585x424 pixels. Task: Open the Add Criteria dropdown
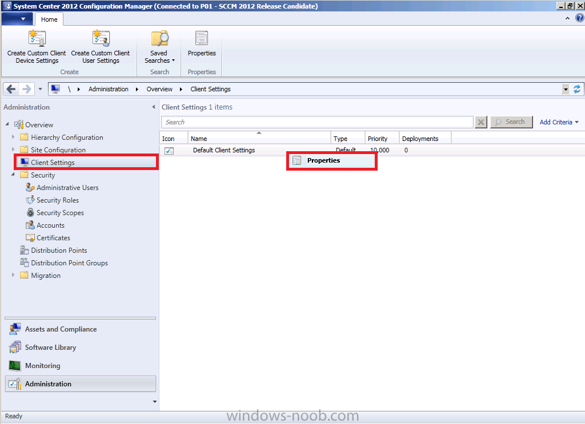pyautogui.click(x=559, y=122)
